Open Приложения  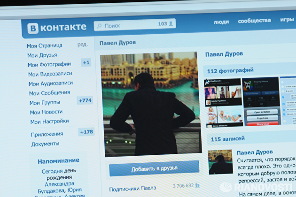[47, 134]
